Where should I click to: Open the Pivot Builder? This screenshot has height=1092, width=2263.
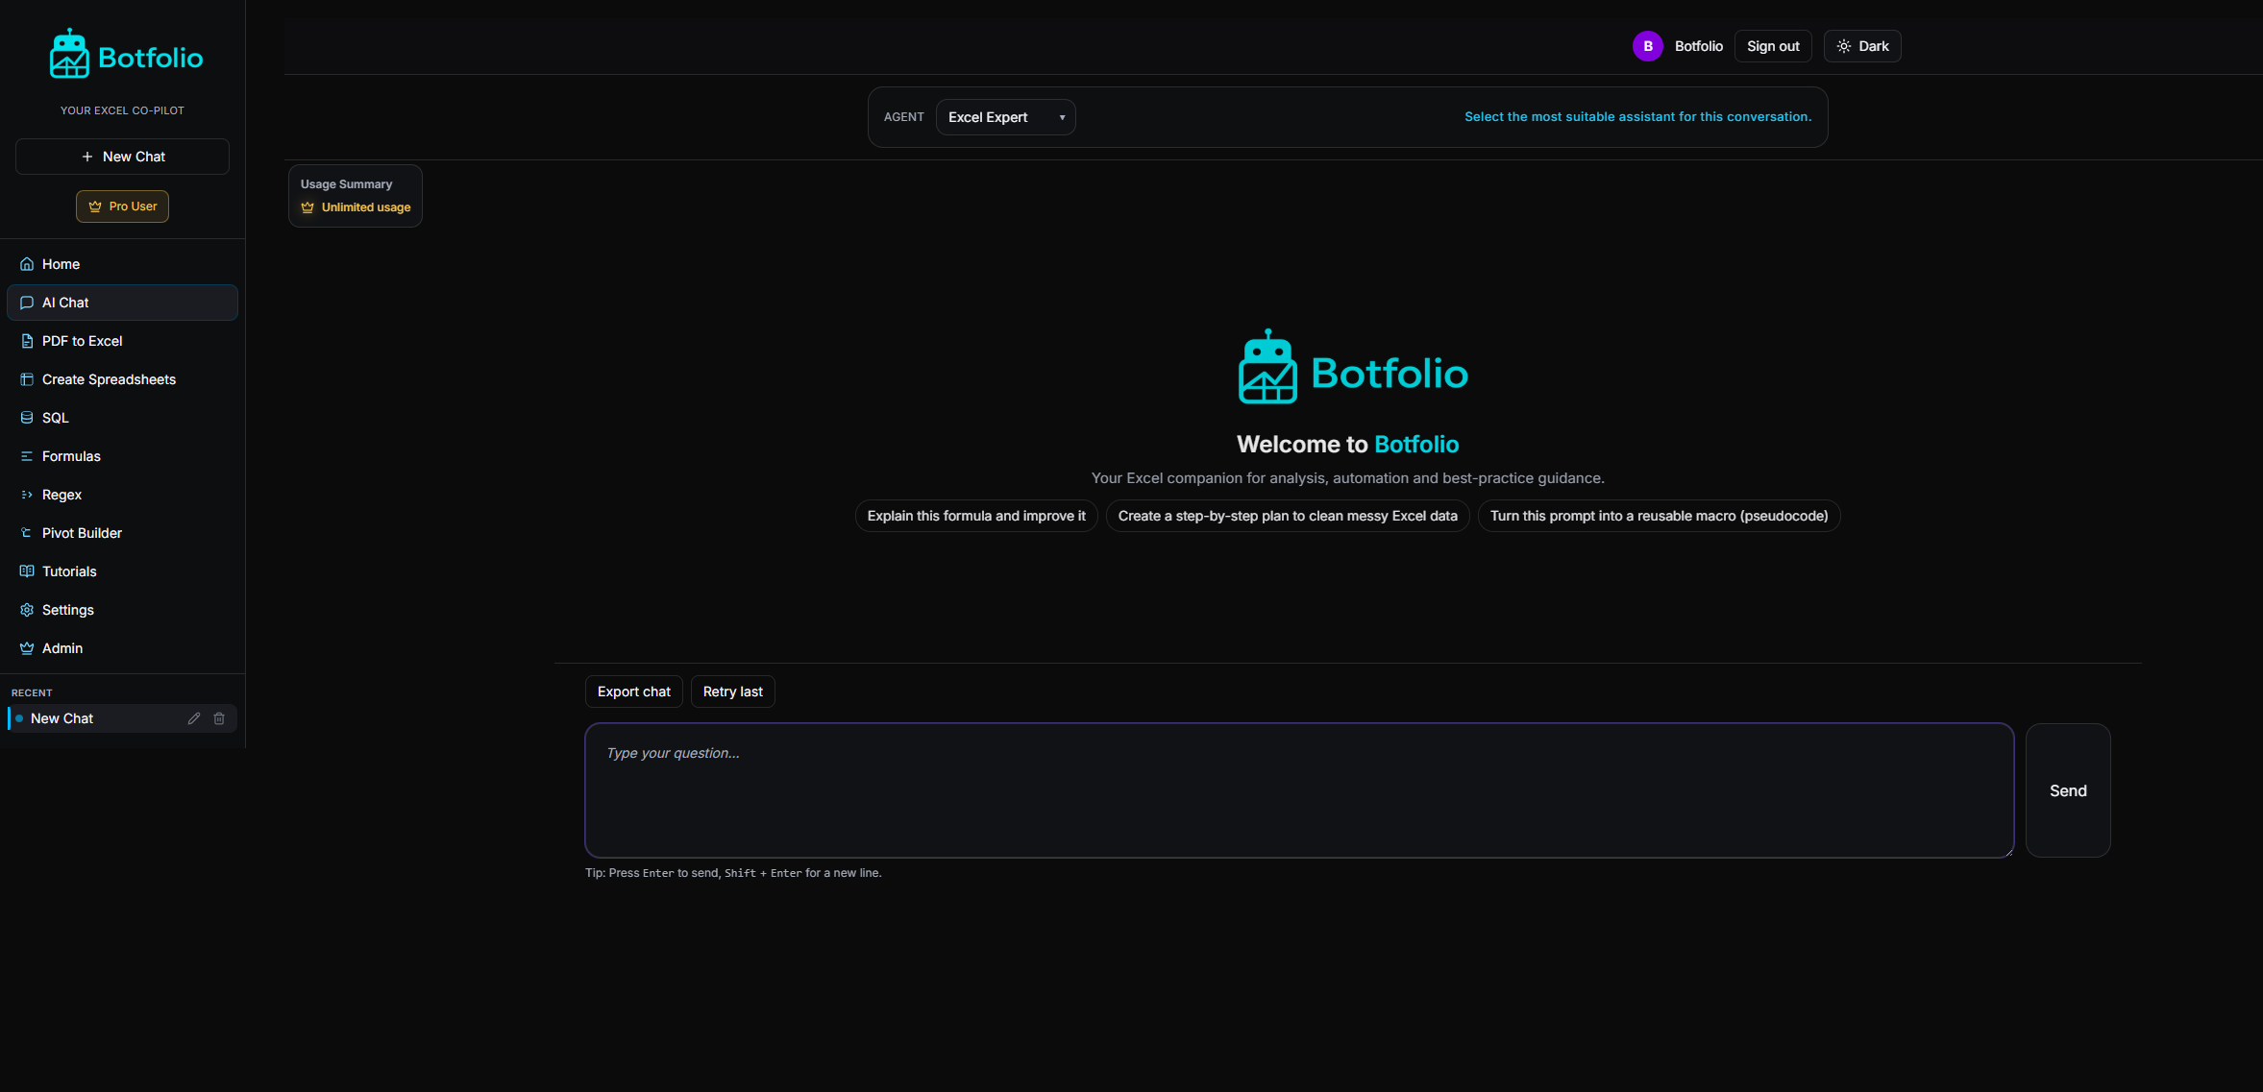82,532
